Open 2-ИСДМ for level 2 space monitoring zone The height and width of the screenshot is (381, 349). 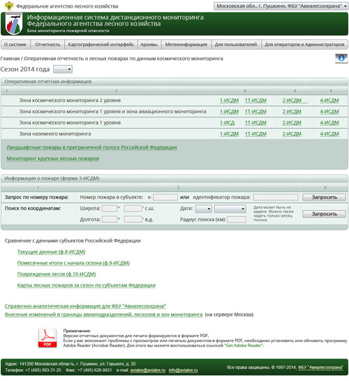[x=292, y=101]
